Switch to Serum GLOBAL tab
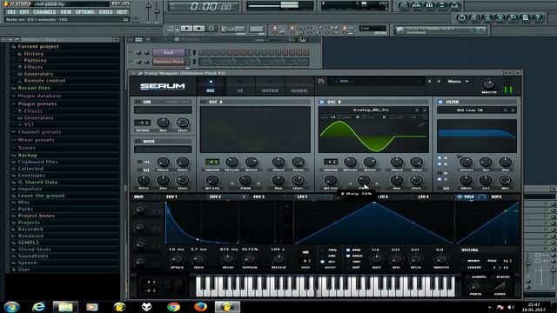 point(299,86)
